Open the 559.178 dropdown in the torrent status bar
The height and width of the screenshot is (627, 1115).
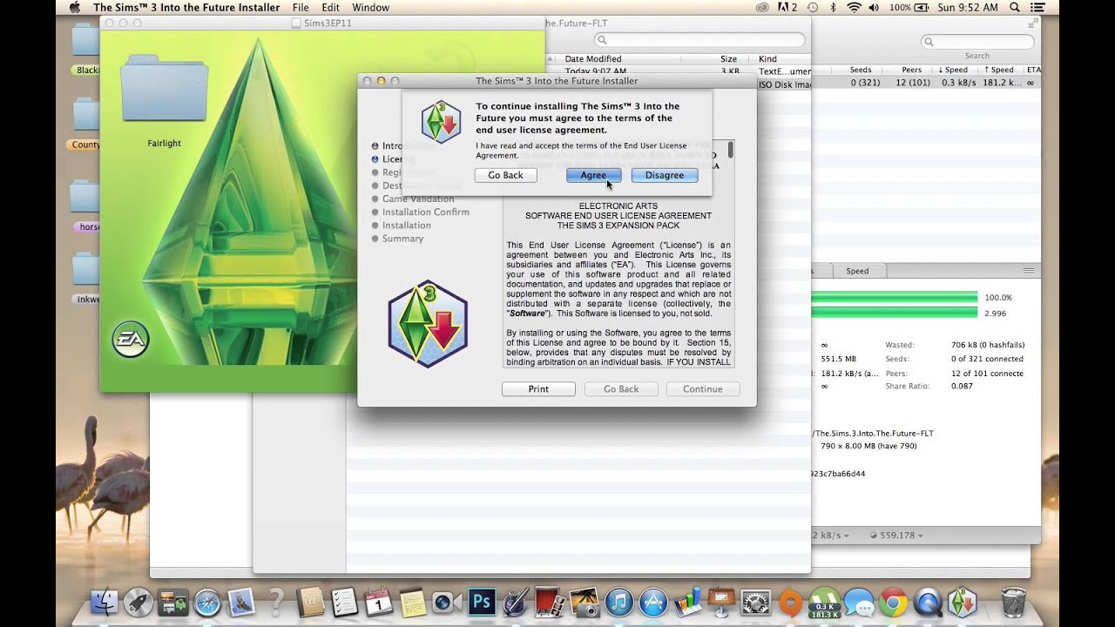[895, 535]
